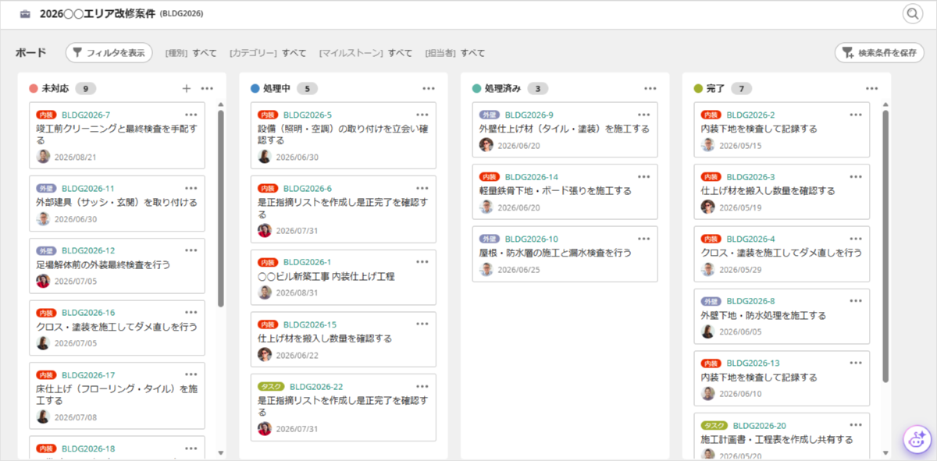The width and height of the screenshot is (937, 461).
Task: Open issue link BLDG2026-7
Action: point(86,115)
